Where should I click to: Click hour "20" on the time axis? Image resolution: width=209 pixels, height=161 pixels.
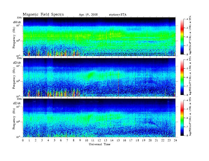pos(150,140)
